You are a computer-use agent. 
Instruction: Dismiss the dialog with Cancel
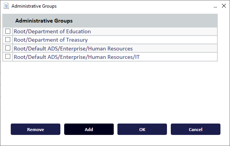click(x=196, y=129)
